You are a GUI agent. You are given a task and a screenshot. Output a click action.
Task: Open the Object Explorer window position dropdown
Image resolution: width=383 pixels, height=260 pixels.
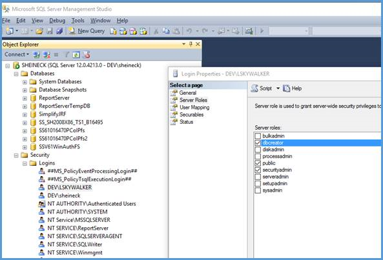[183, 44]
